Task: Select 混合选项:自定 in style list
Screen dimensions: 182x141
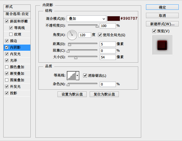Action: tap(17, 14)
